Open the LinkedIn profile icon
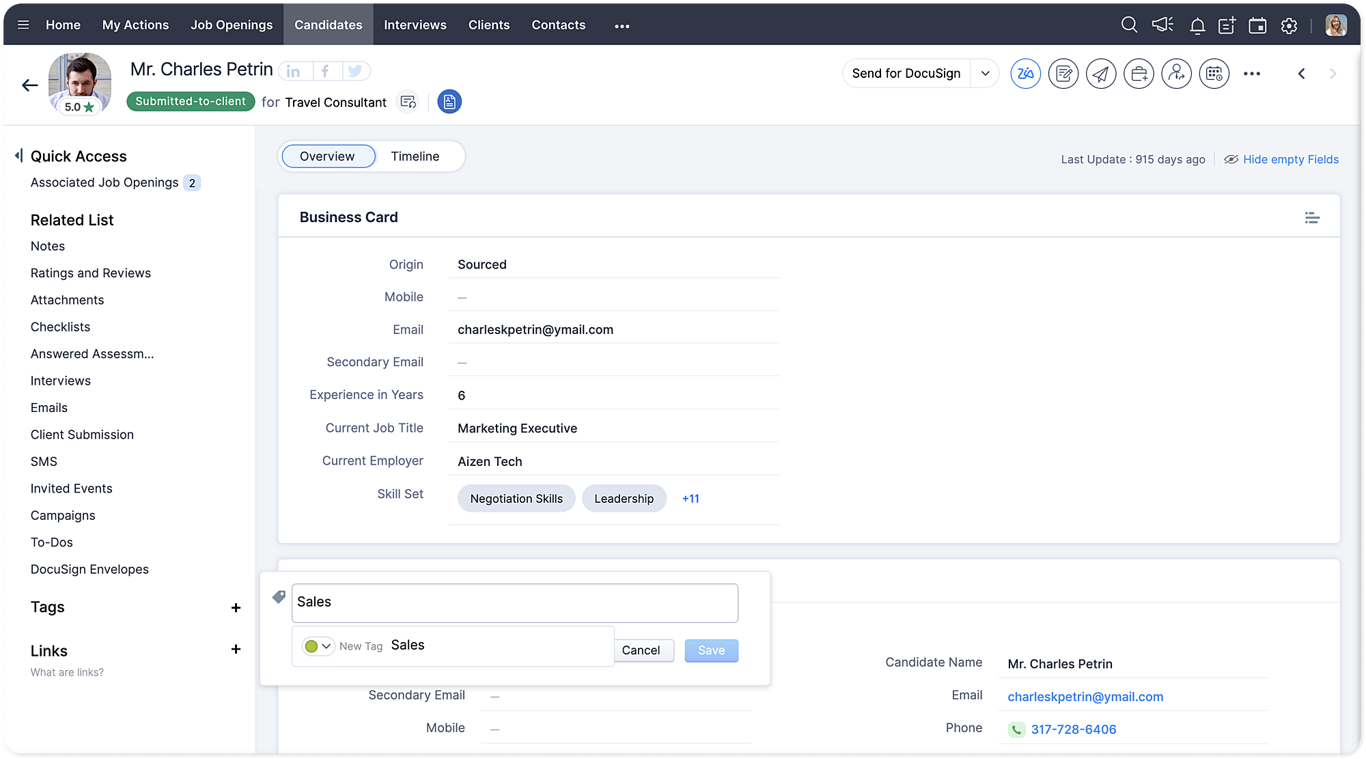The image size is (1366, 759). coord(294,71)
